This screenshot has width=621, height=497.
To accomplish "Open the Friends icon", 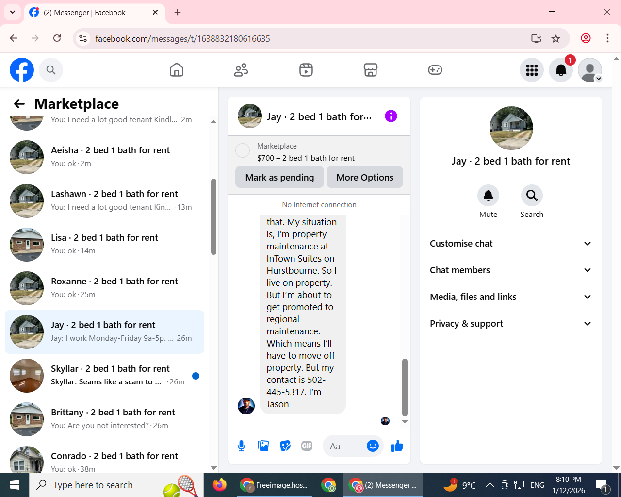I will [241, 70].
